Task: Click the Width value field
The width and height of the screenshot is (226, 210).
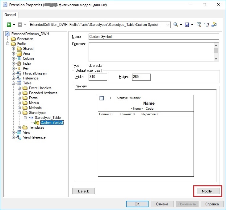Action: (x=98, y=77)
